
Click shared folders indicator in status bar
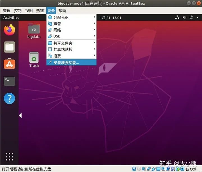click(158, 169)
